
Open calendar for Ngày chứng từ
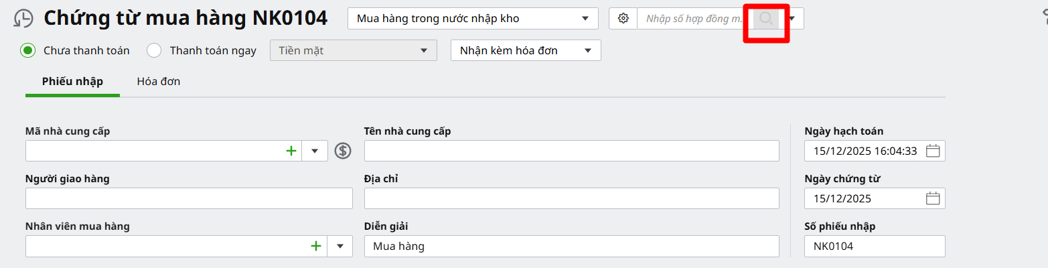coord(933,198)
